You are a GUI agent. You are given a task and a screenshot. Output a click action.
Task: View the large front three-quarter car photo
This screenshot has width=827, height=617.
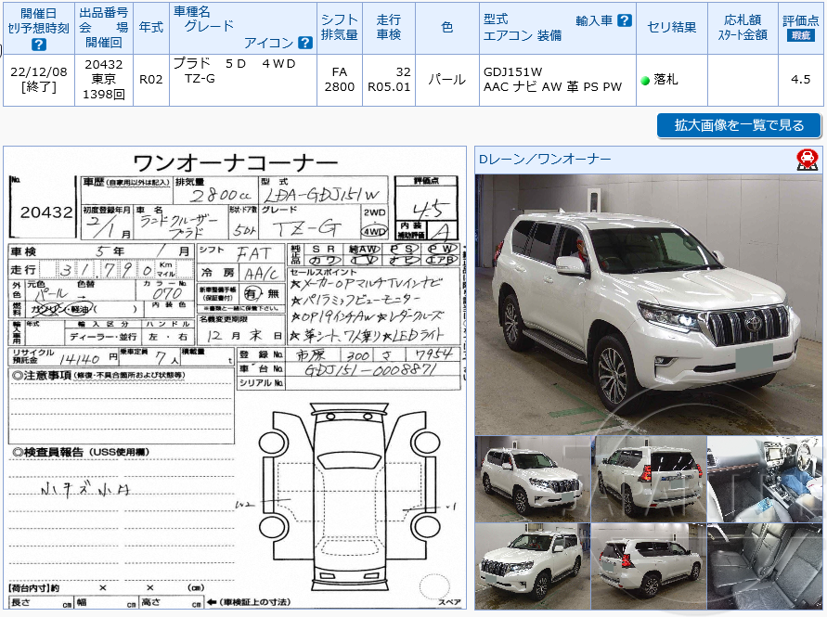(x=645, y=297)
